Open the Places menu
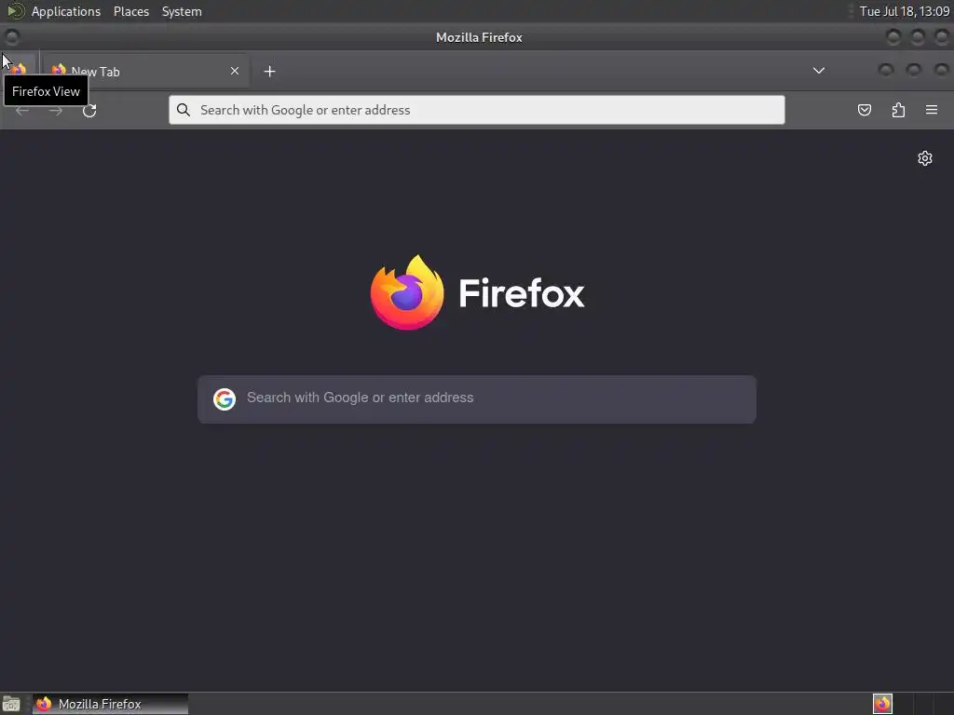The width and height of the screenshot is (954, 715). coord(131,11)
